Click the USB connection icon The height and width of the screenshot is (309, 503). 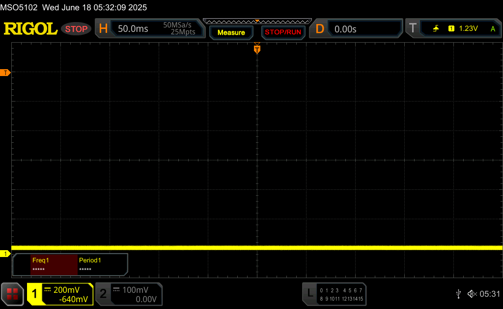coord(459,294)
